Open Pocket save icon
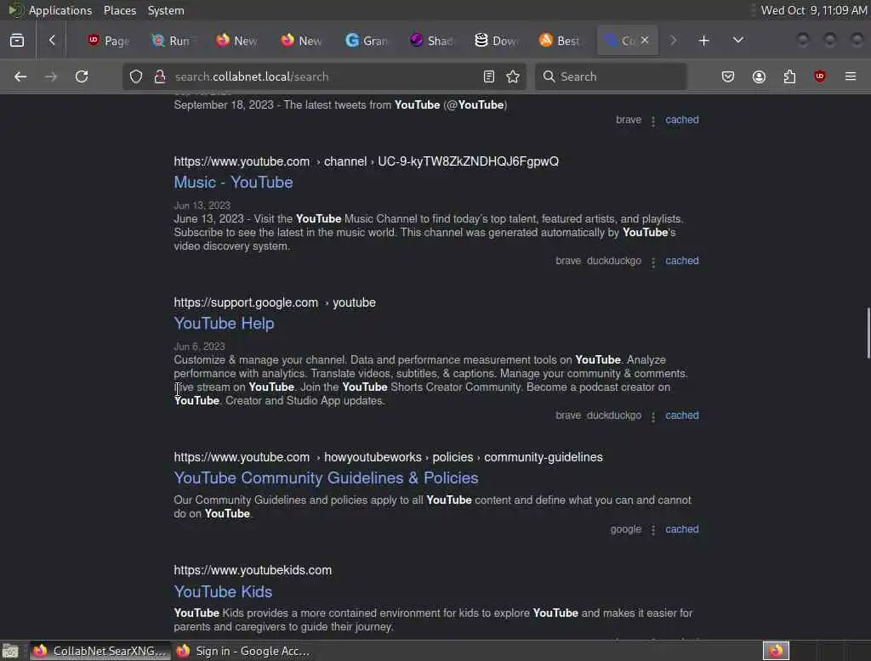 (x=728, y=76)
